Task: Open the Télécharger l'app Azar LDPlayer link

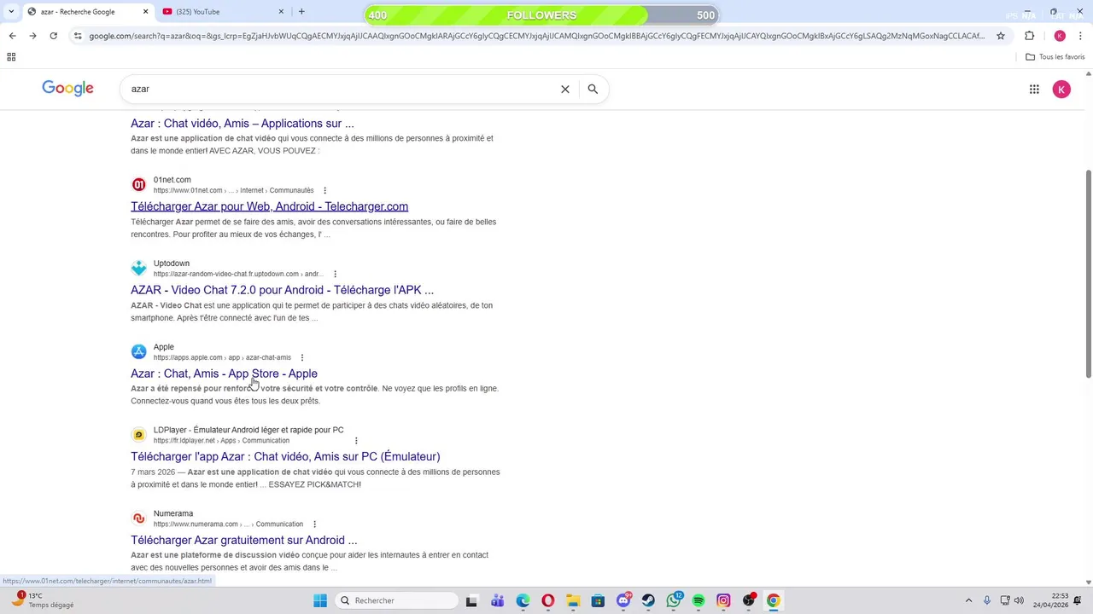Action: (285, 457)
